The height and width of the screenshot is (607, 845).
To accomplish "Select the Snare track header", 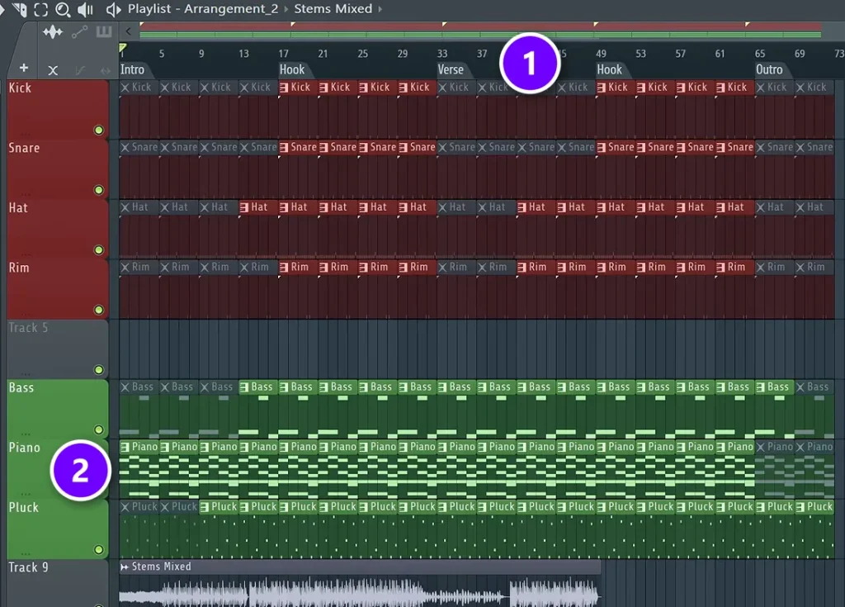I will tap(58, 168).
